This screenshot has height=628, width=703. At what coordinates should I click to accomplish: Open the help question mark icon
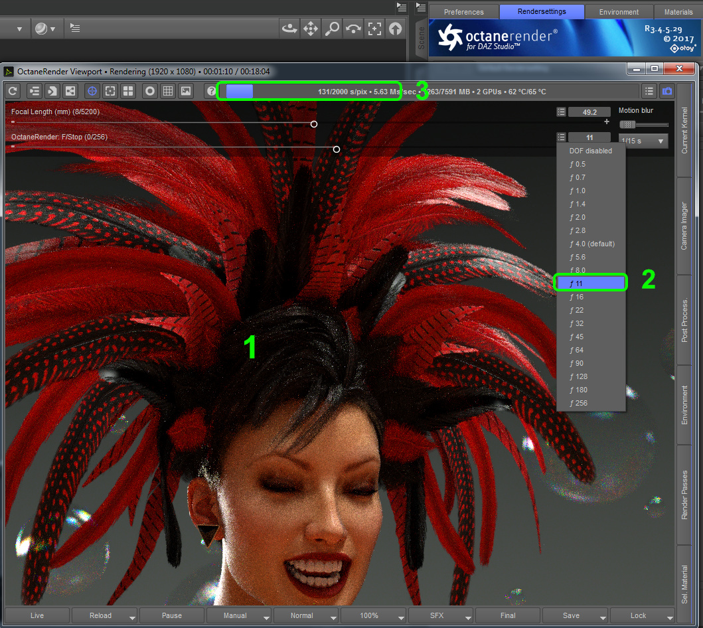(212, 91)
